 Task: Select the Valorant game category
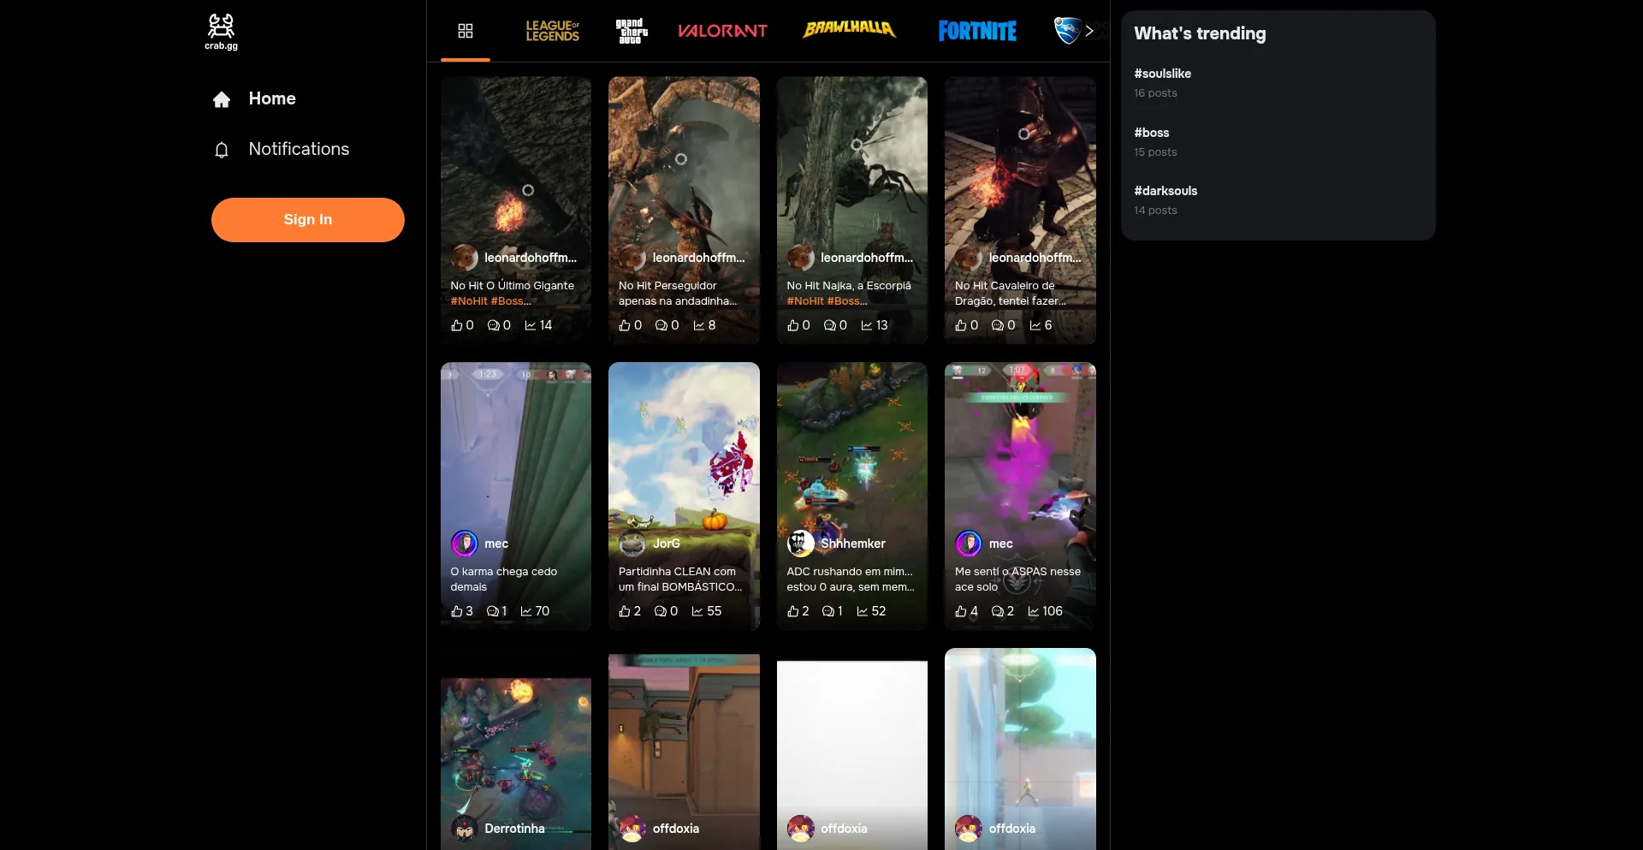(x=722, y=31)
